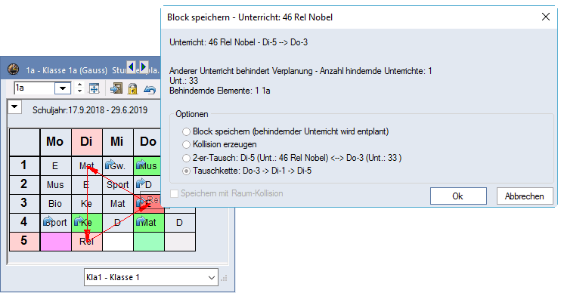Expand the Schuljahr period dropdown arrow
This screenshot has width=561, height=293.
tap(14, 106)
